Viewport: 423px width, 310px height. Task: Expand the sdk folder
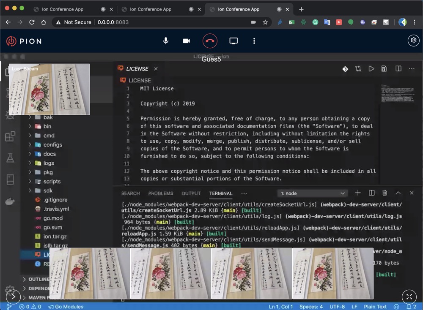48,190
